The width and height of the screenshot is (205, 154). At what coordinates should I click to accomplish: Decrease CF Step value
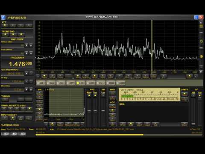point(26,81)
